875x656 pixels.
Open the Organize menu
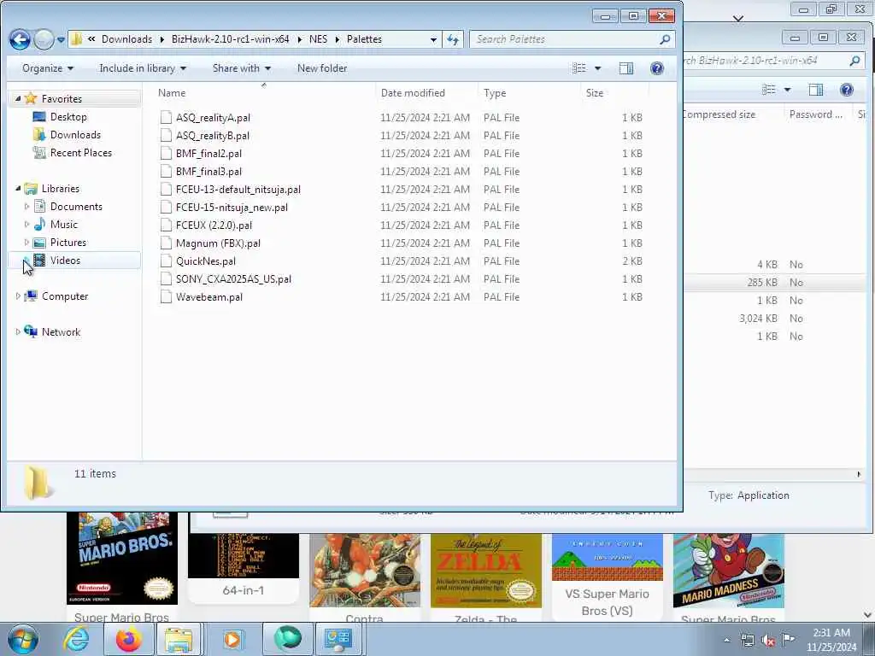click(48, 68)
